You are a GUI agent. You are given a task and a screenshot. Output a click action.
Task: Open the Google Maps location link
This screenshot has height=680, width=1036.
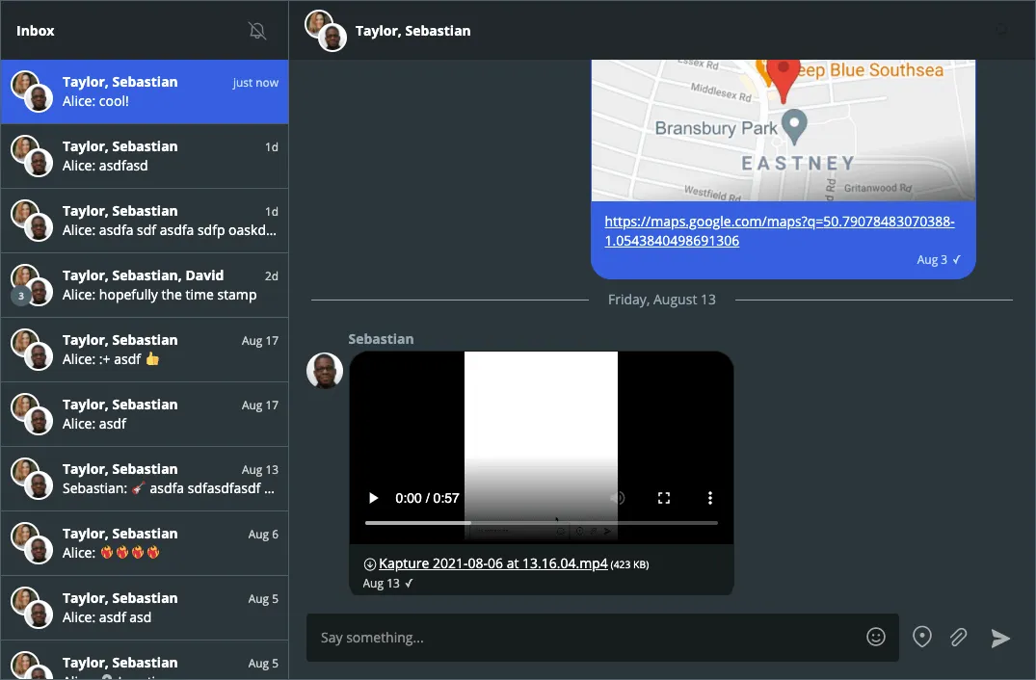pyautogui.click(x=779, y=231)
